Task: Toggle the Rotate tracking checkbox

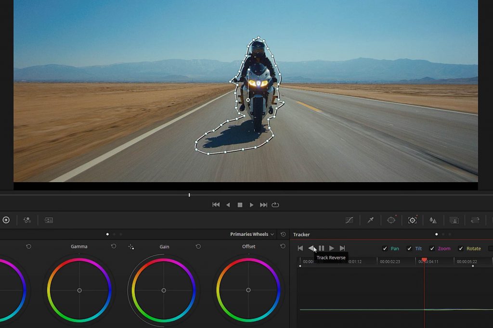Action: pyautogui.click(x=460, y=248)
